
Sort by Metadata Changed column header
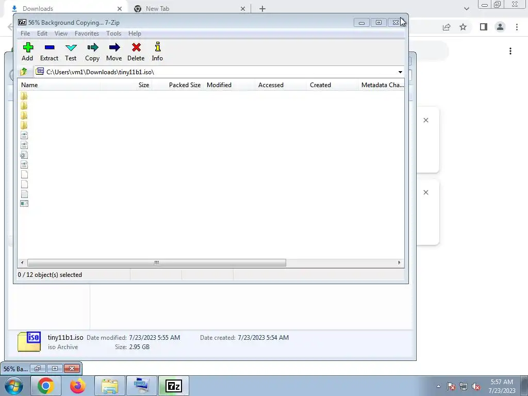tap(382, 85)
